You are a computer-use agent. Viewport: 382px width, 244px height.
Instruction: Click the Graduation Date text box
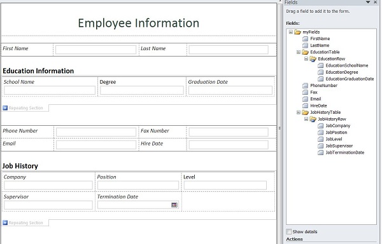[230, 90]
